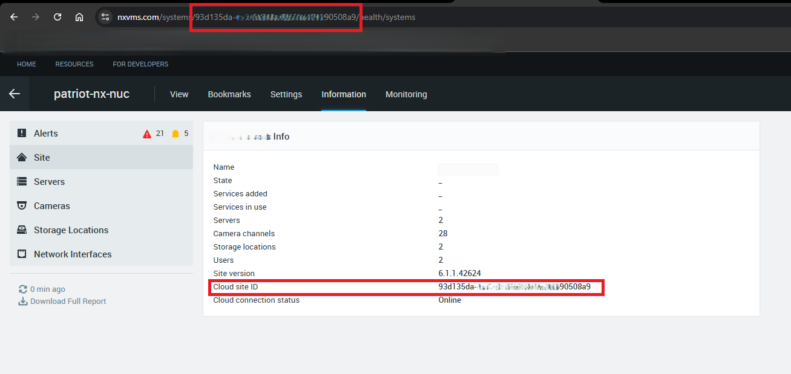Select Site in the sidebar
This screenshot has width=791, height=374.
101,158
